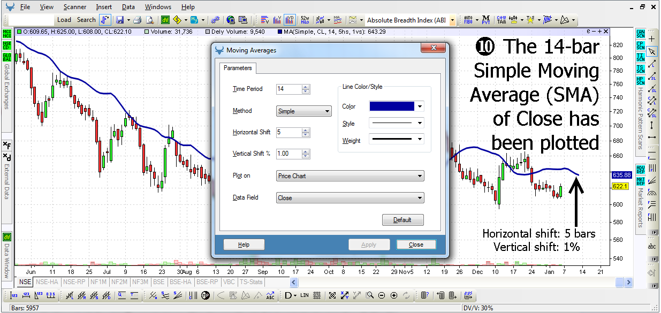Click the Time Period spinner arrows
The width and height of the screenshot is (661, 313).
306,89
